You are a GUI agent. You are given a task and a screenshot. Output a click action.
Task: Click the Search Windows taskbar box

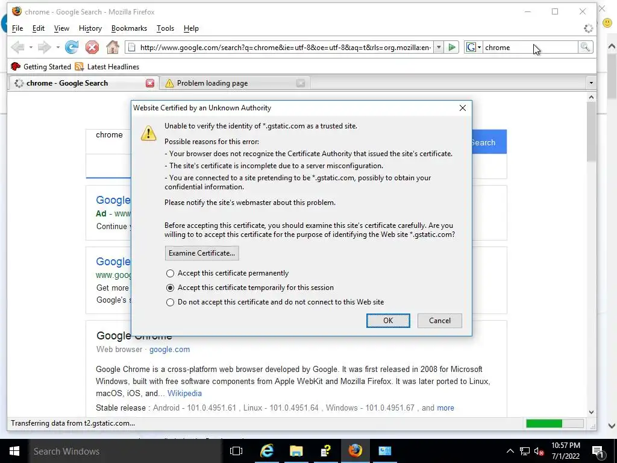tap(125, 451)
